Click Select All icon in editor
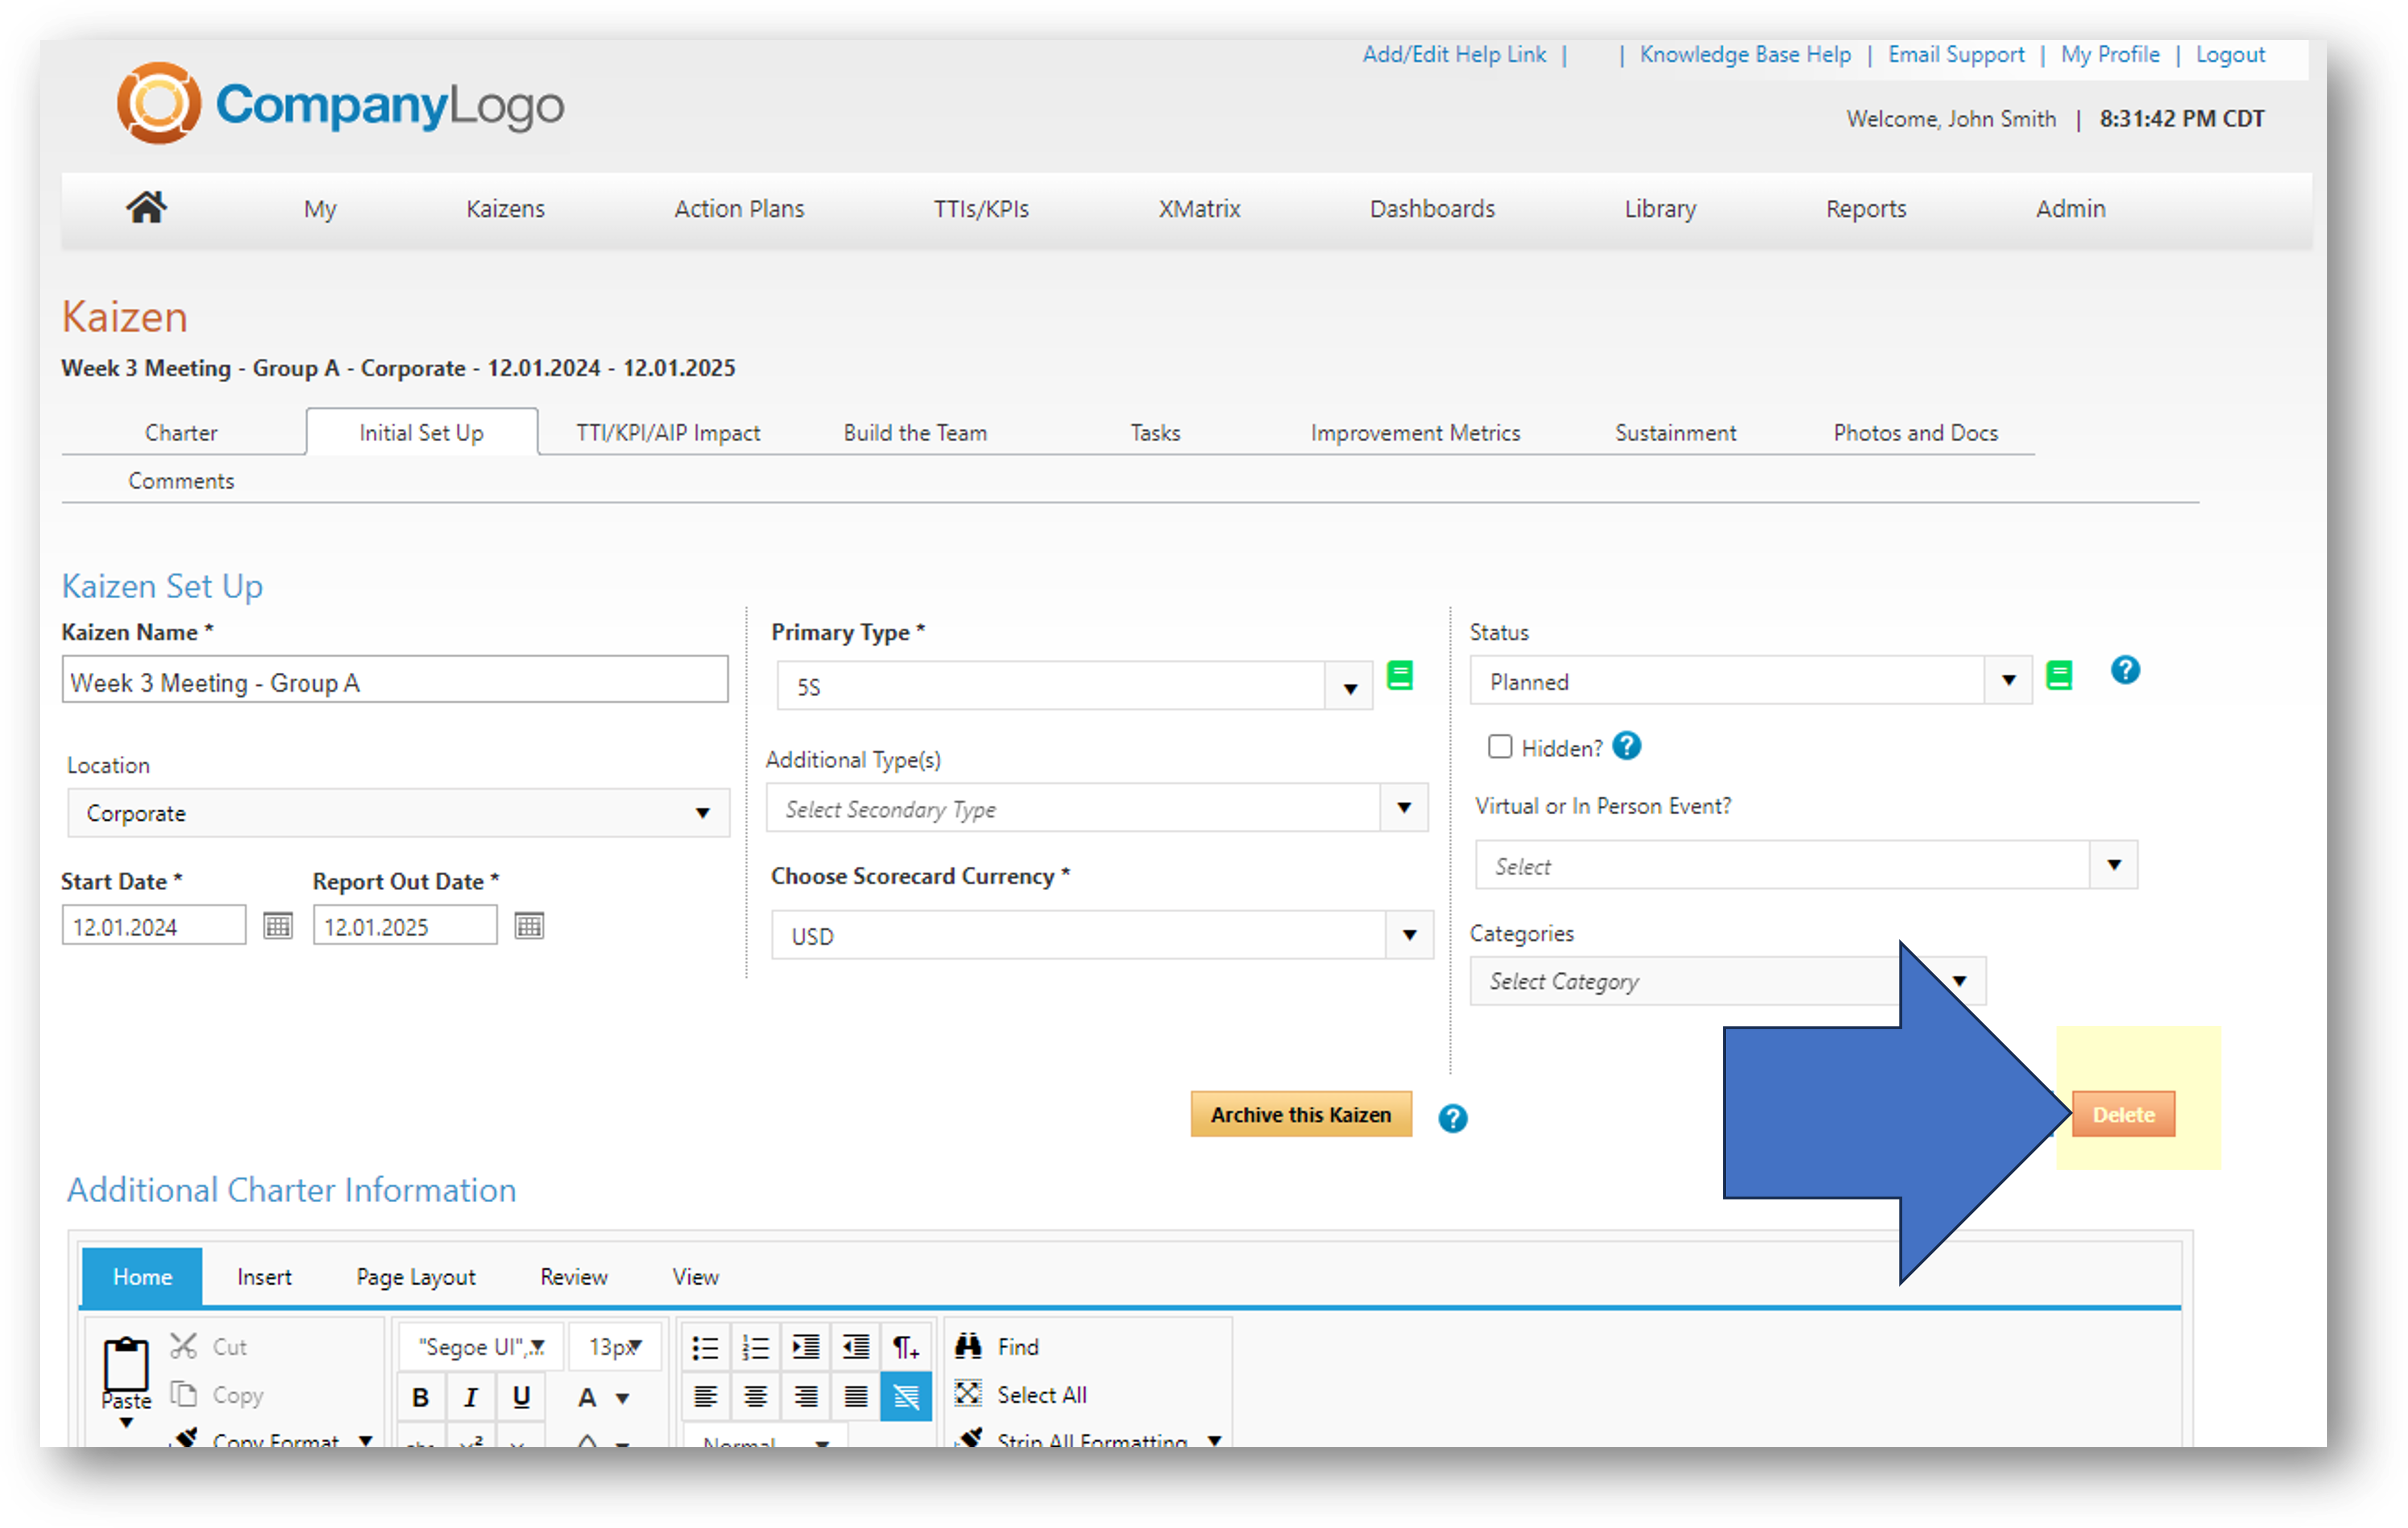The image size is (2408, 1528). click(x=968, y=1393)
